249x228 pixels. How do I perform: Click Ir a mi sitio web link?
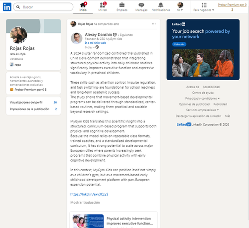point(96,43)
